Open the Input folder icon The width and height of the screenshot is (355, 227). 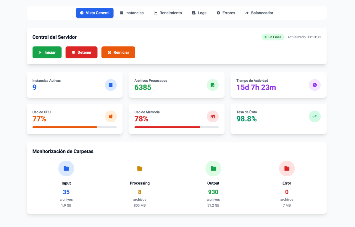[66, 168]
